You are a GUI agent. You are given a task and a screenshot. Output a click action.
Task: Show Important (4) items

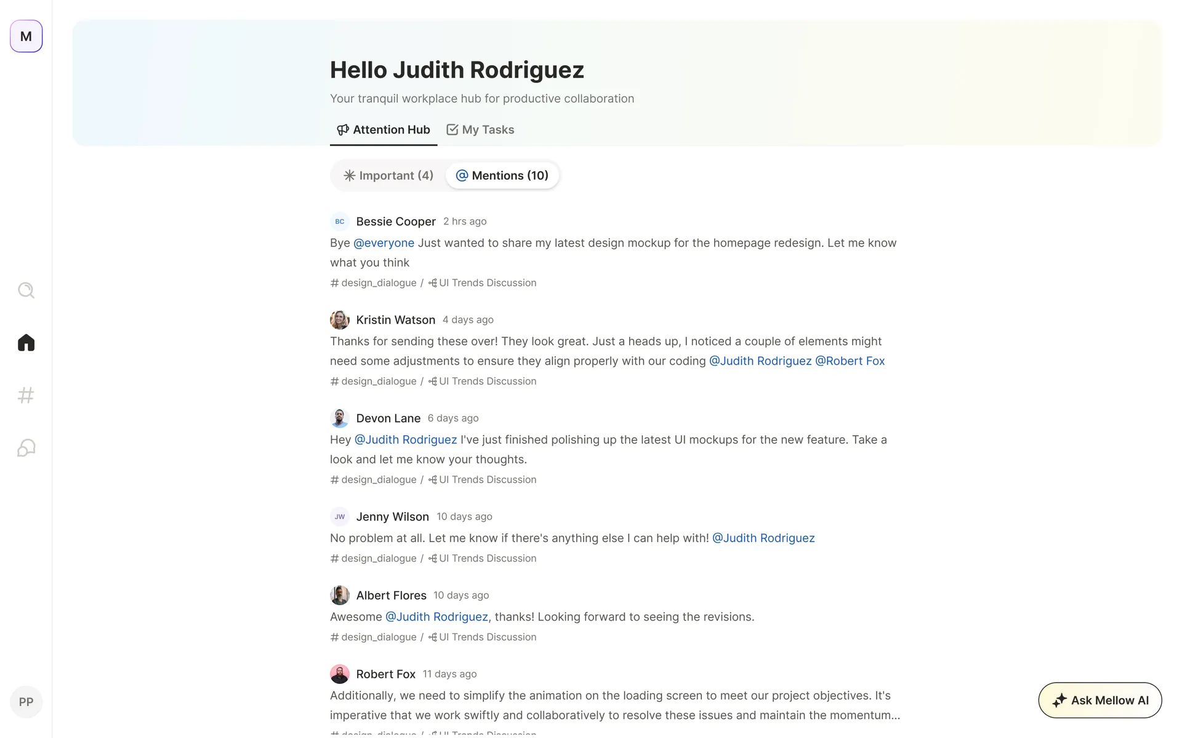388,175
